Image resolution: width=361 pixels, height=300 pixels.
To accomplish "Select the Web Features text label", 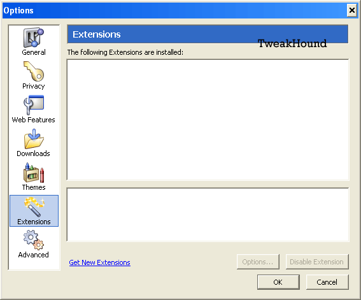I will tap(33, 120).
